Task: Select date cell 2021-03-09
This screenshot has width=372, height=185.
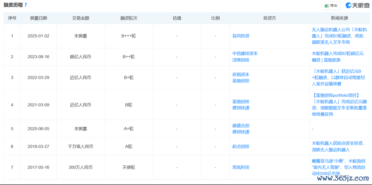Action: tap(38, 105)
